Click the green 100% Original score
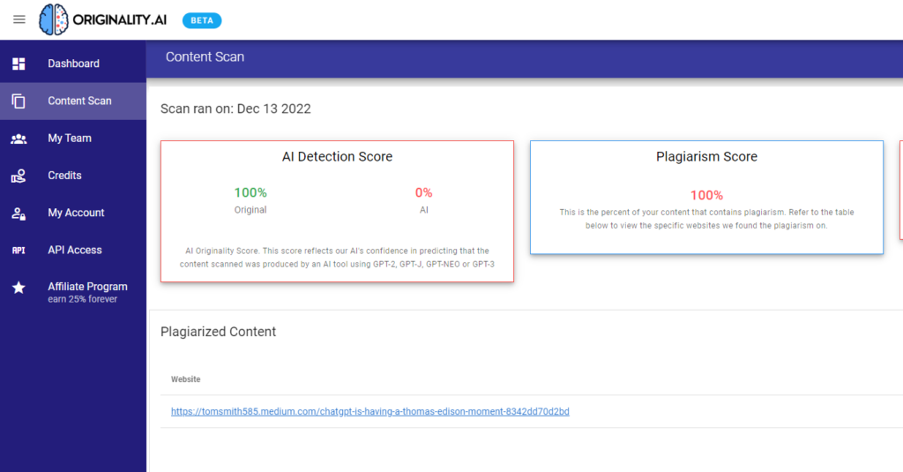Viewport: 903px width, 472px height. [250, 192]
